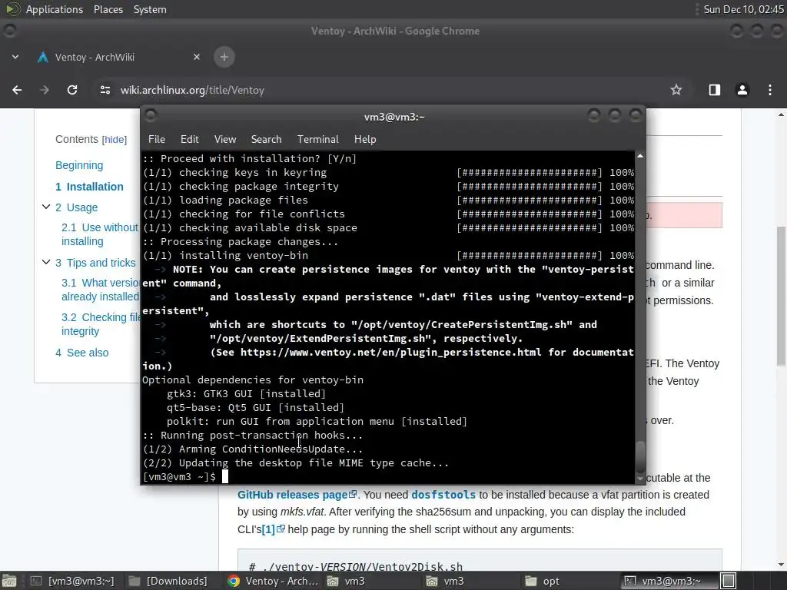Image resolution: width=787 pixels, height=590 pixels.
Task: Open the Places menu
Action: (x=108, y=9)
